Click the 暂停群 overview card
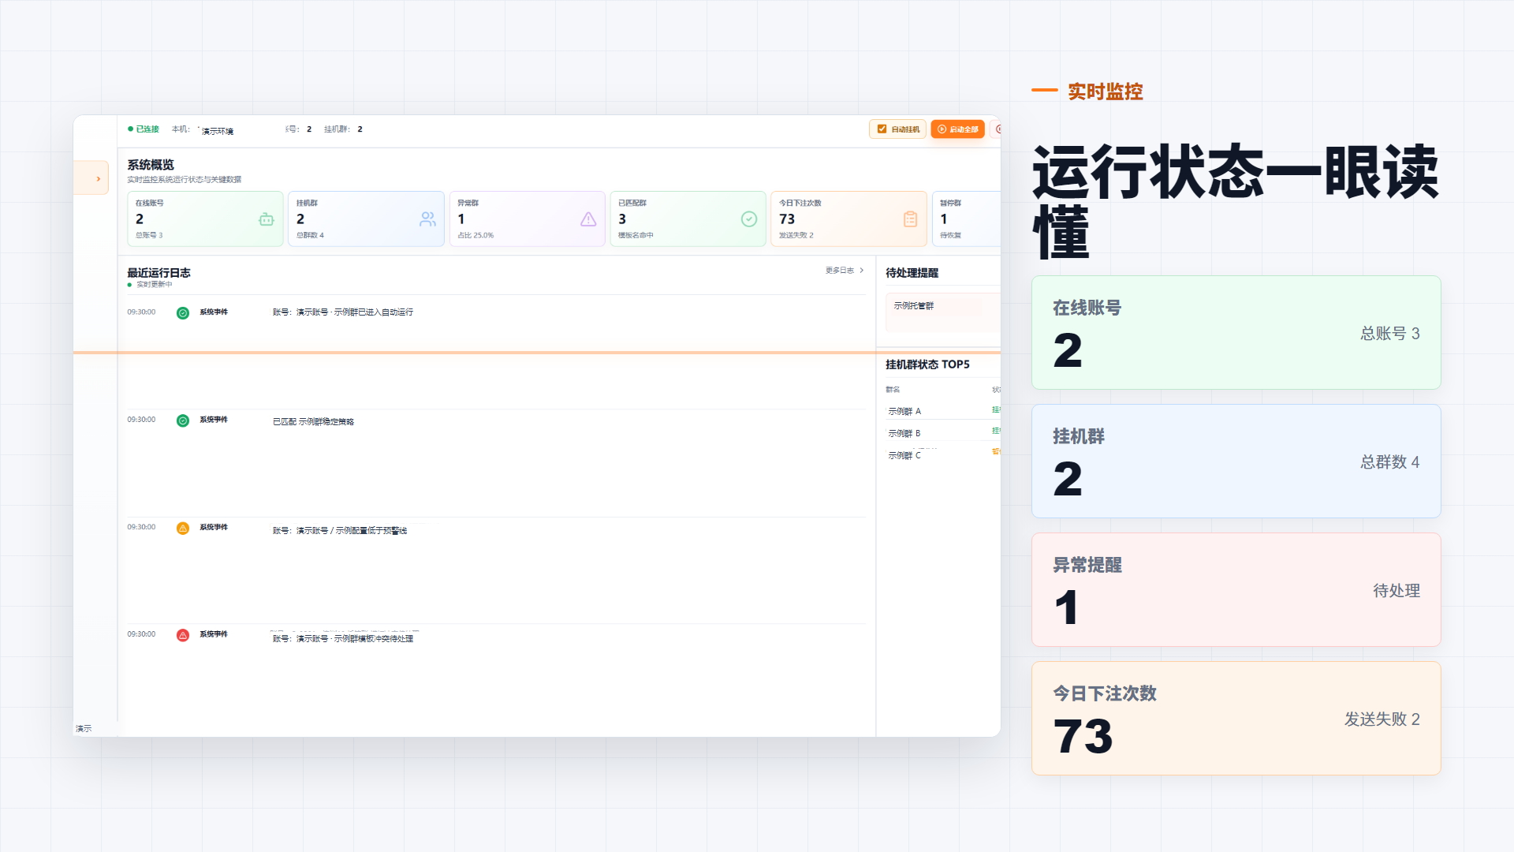 coord(966,219)
